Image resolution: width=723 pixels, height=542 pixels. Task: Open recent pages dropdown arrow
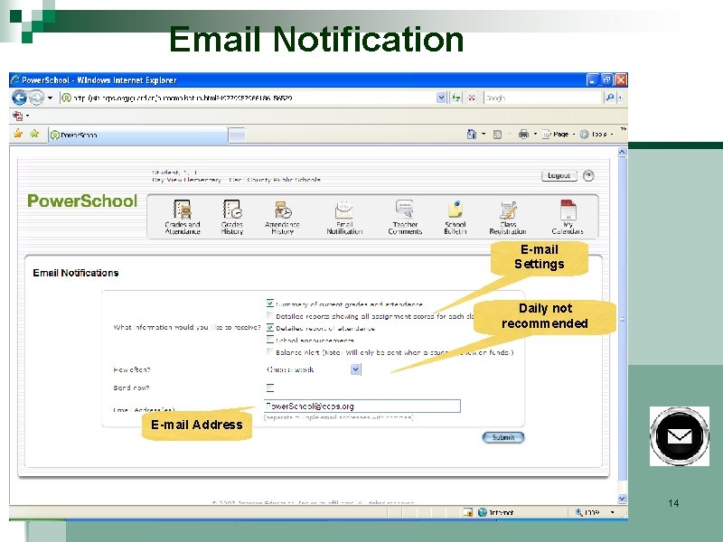[50, 98]
